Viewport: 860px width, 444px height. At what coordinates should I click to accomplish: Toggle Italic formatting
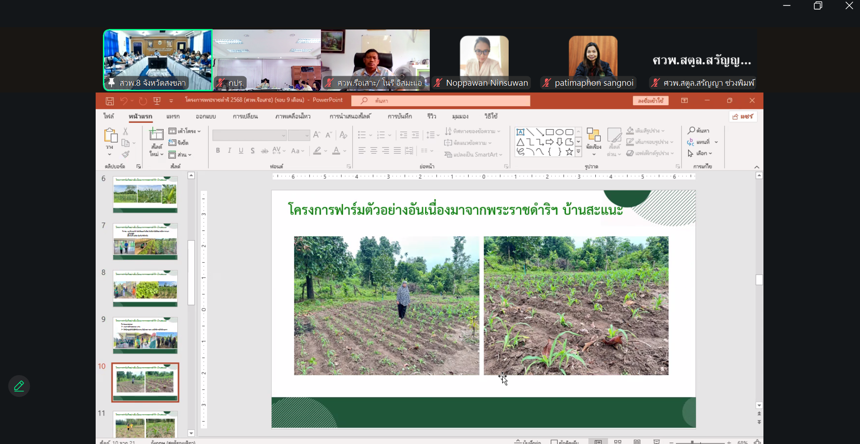coord(229,151)
